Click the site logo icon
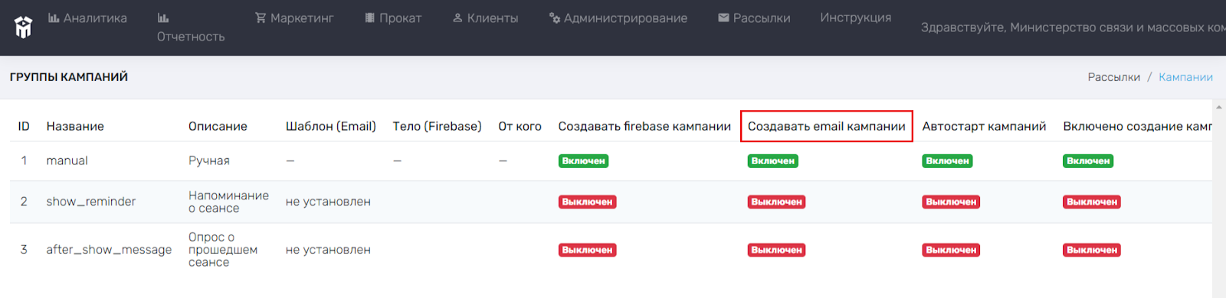 tap(24, 28)
